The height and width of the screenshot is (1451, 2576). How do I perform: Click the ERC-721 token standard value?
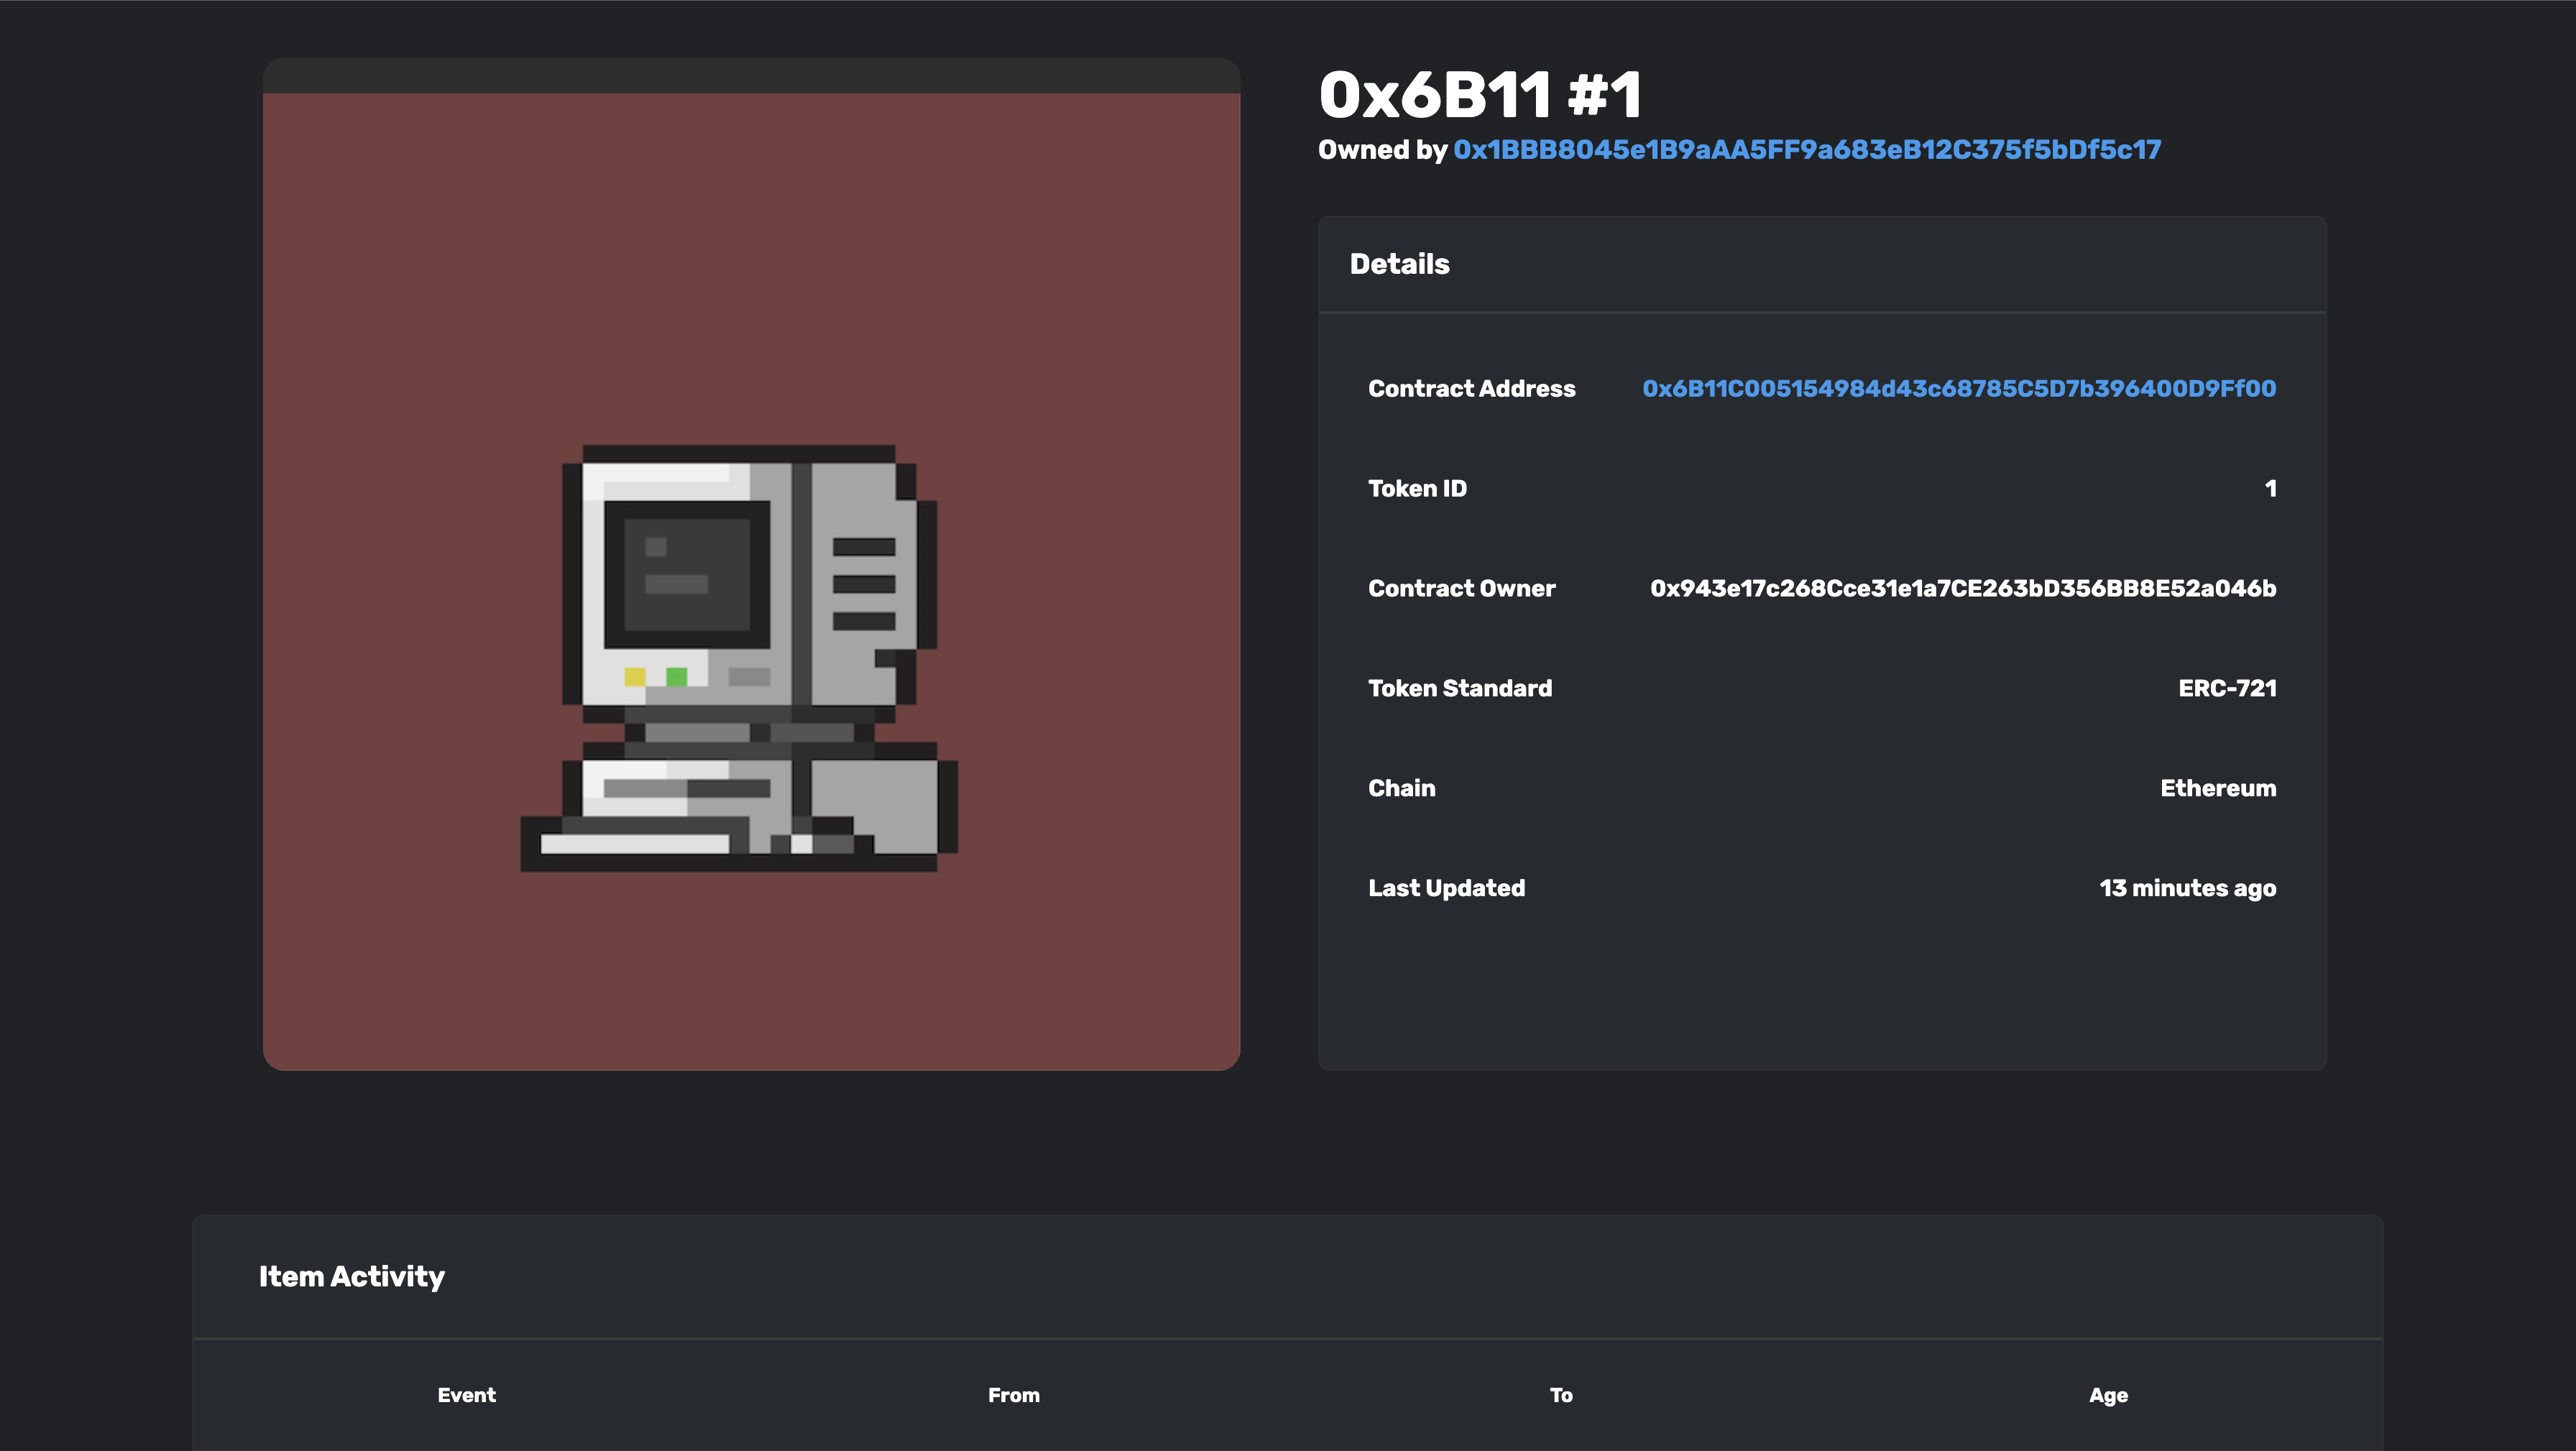pos(2227,688)
